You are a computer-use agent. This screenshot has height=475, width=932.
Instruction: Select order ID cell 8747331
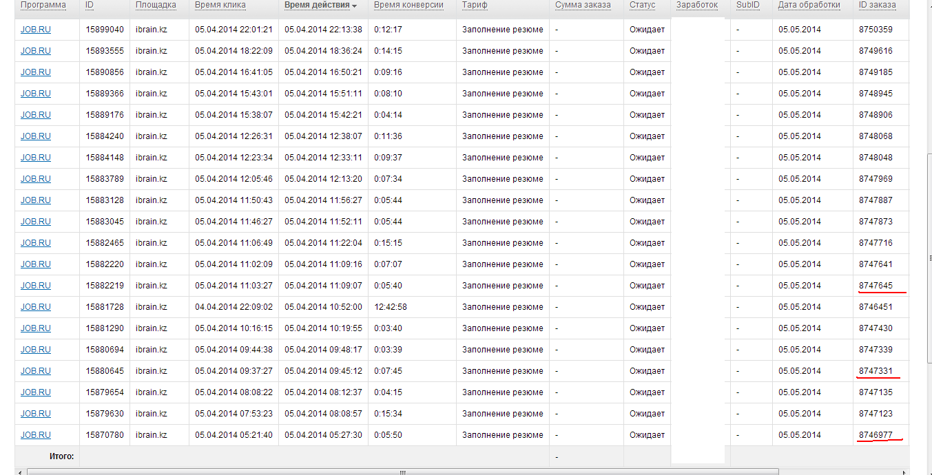876,371
